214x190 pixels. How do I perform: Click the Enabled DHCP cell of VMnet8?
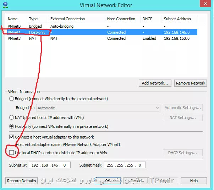149,38
